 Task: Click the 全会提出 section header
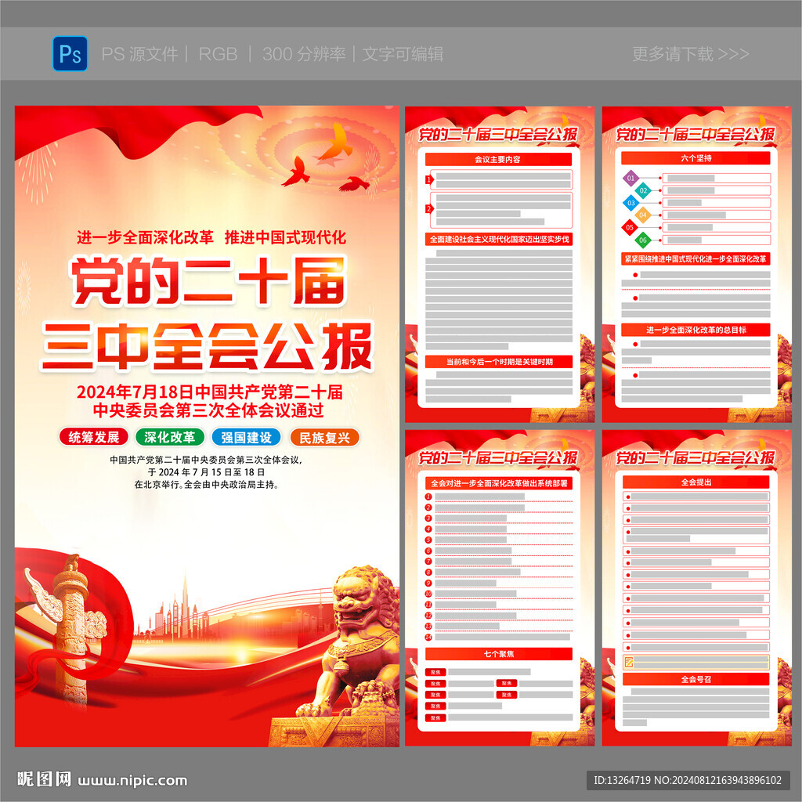(x=695, y=482)
